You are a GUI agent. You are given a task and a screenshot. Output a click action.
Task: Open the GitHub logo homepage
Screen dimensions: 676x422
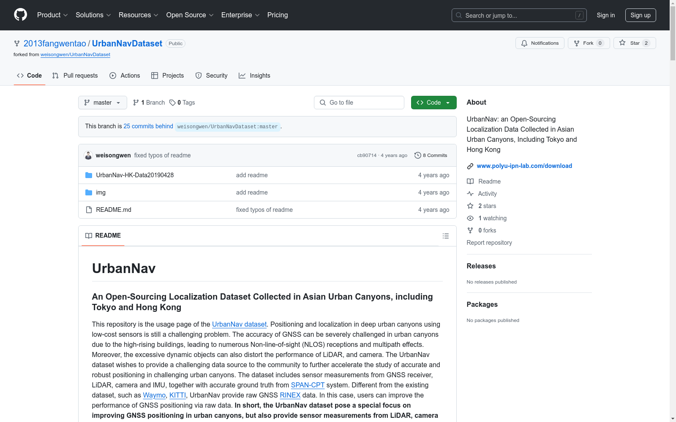point(20,15)
